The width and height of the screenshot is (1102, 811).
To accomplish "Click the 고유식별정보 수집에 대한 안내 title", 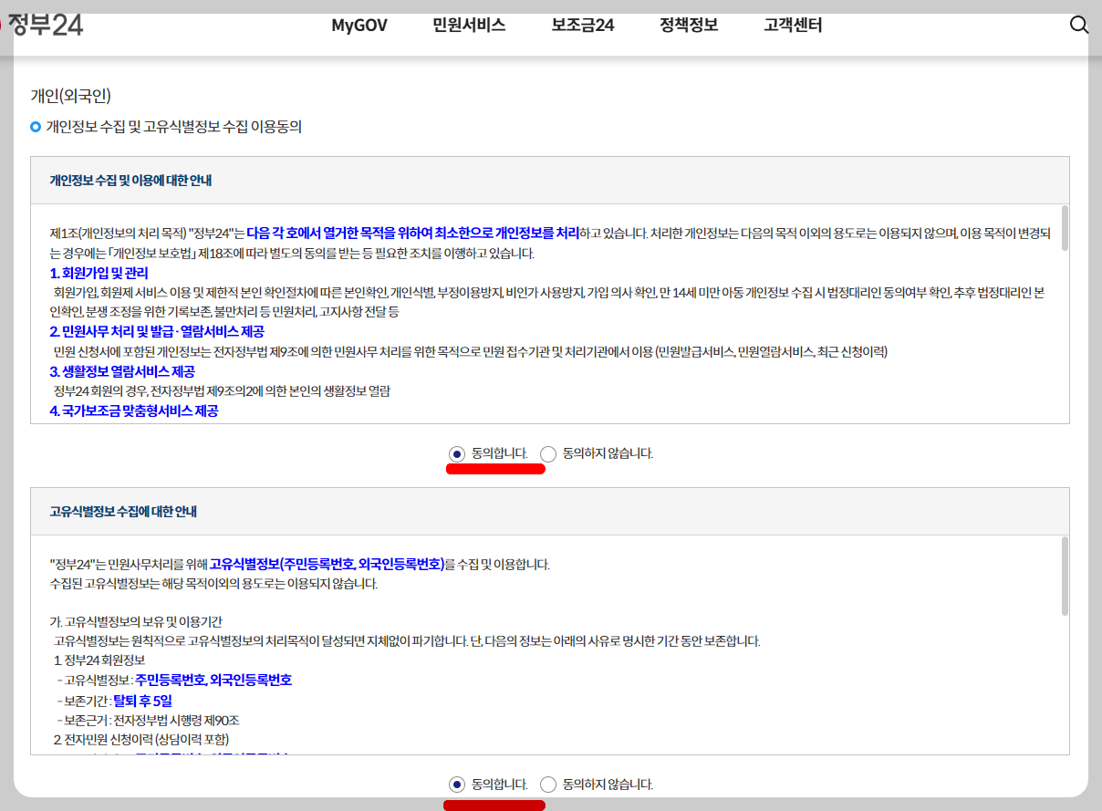I will [x=123, y=512].
